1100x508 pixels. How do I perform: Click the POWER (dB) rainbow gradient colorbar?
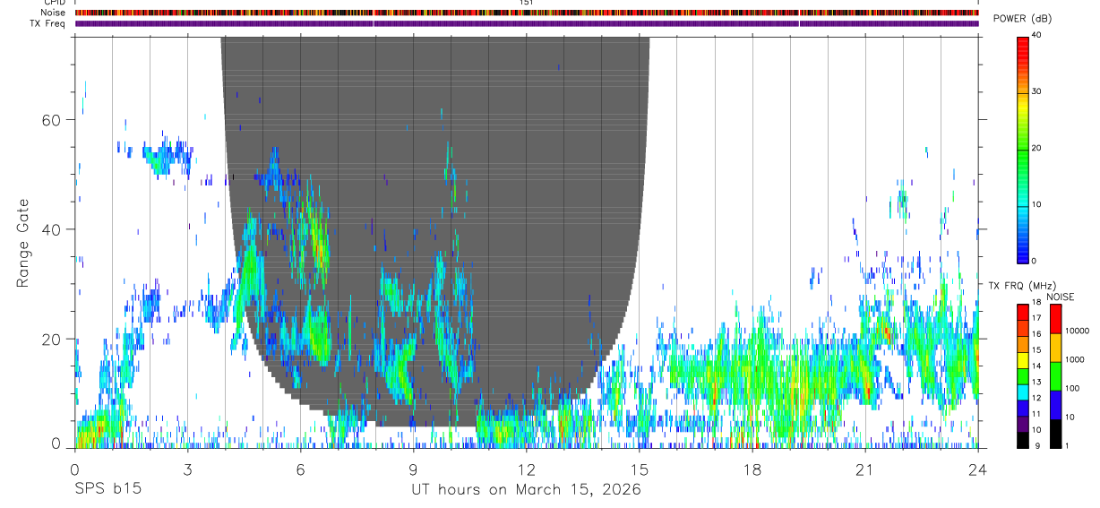click(1023, 149)
